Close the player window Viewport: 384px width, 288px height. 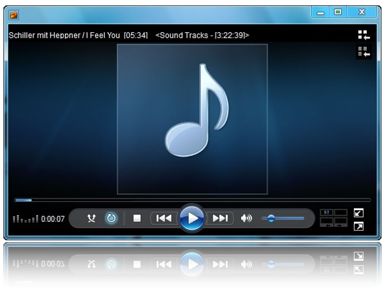(x=362, y=12)
